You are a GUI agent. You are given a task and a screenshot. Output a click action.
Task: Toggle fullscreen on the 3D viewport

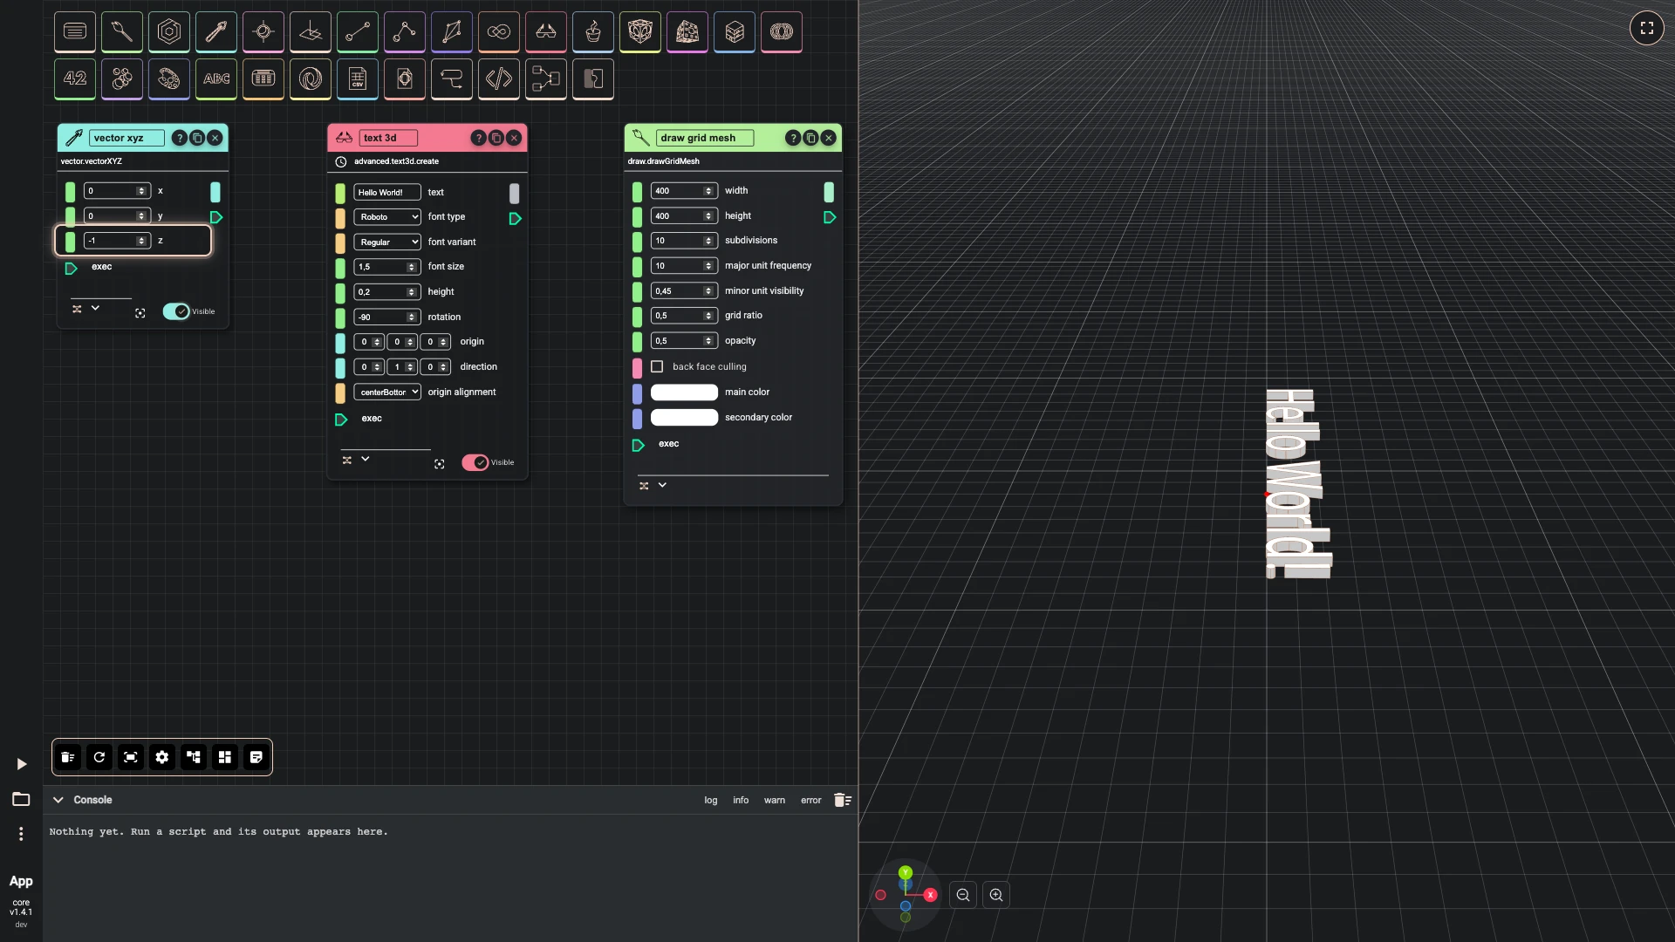click(1647, 28)
